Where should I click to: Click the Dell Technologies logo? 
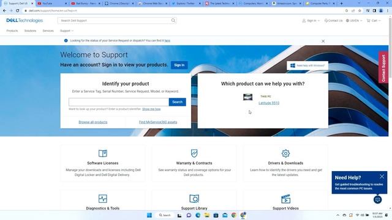coord(24,20)
